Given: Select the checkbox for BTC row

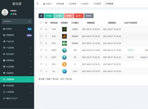Looking at the screenshot, I should [x=41, y=64].
